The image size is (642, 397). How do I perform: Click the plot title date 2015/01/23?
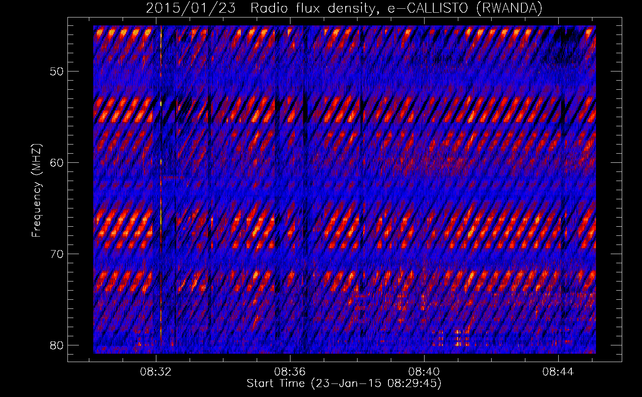point(190,8)
